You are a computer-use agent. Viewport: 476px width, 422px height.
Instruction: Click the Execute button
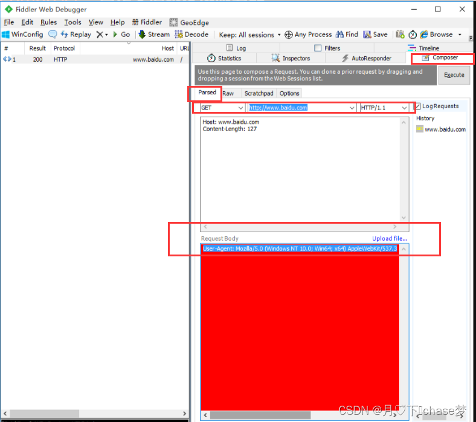click(x=454, y=75)
